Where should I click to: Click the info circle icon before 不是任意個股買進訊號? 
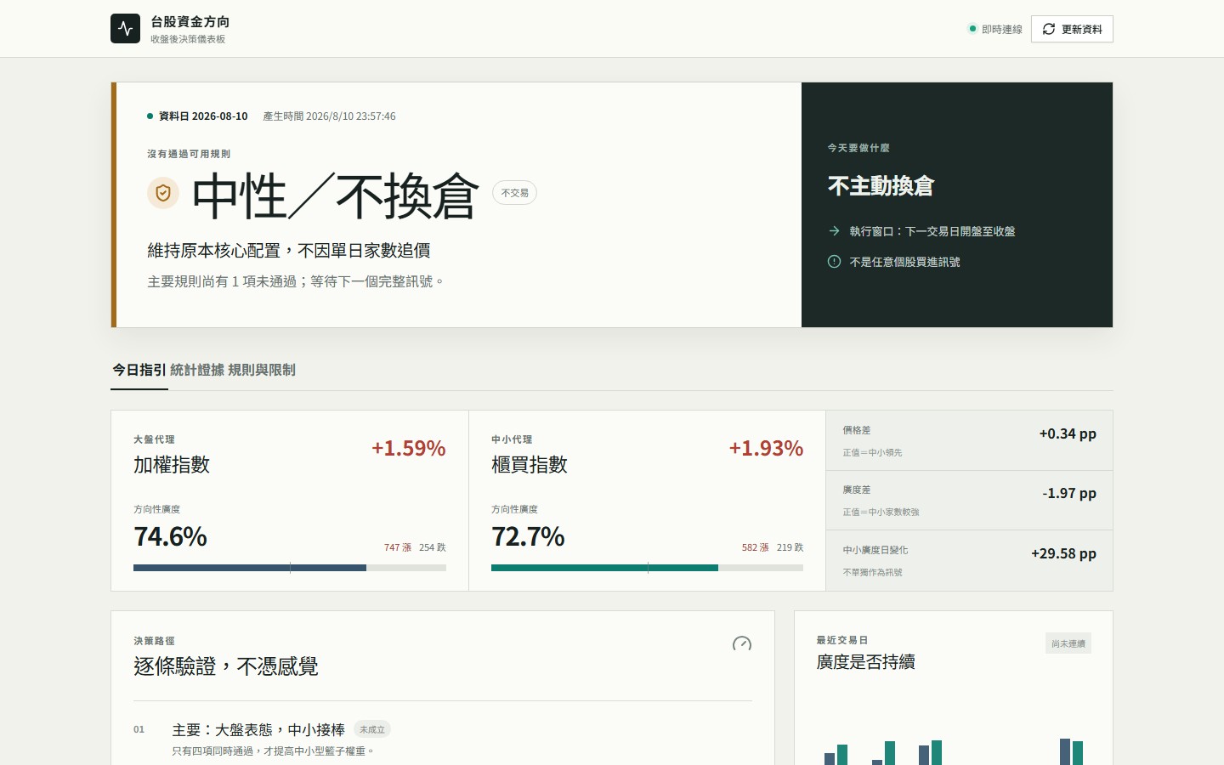tap(834, 262)
